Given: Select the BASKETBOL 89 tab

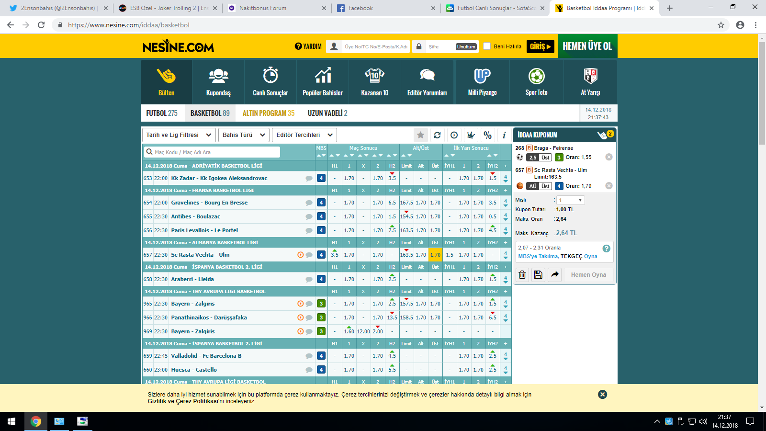Looking at the screenshot, I should tap(210, 113).
